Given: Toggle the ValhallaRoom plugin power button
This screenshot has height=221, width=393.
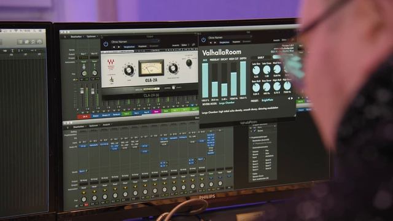Looking at the screenshot, I should 203,40.
